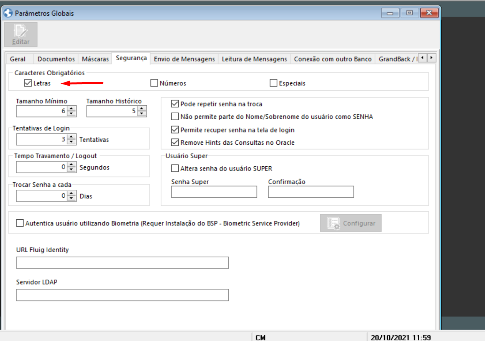Click the Tamanho Histórico number field

pos(112,111)
